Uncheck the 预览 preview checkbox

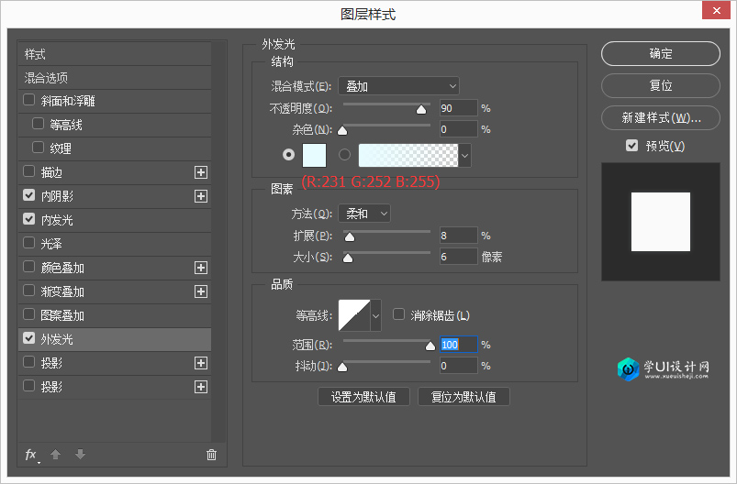[631, 146]
